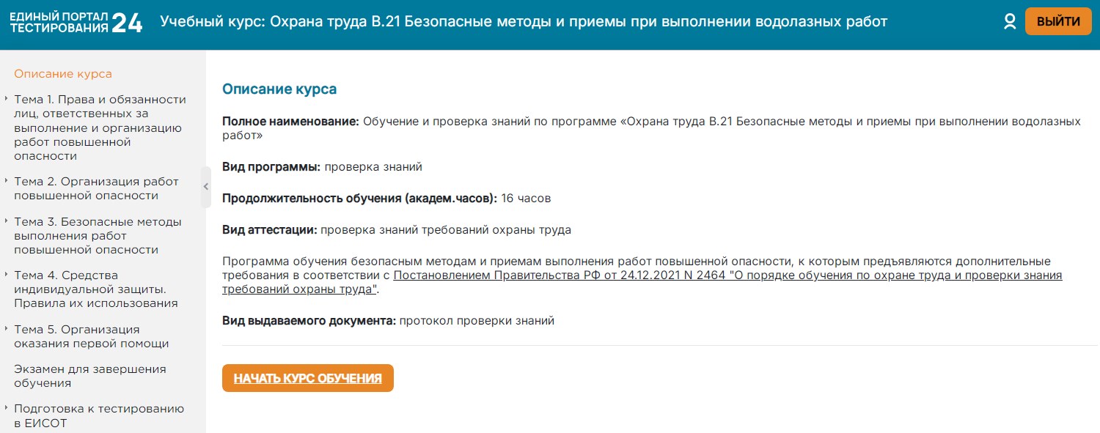Select Описание курса in the sidebar
The width and height of the screenshot is (1100, 433).
point(63,73)
